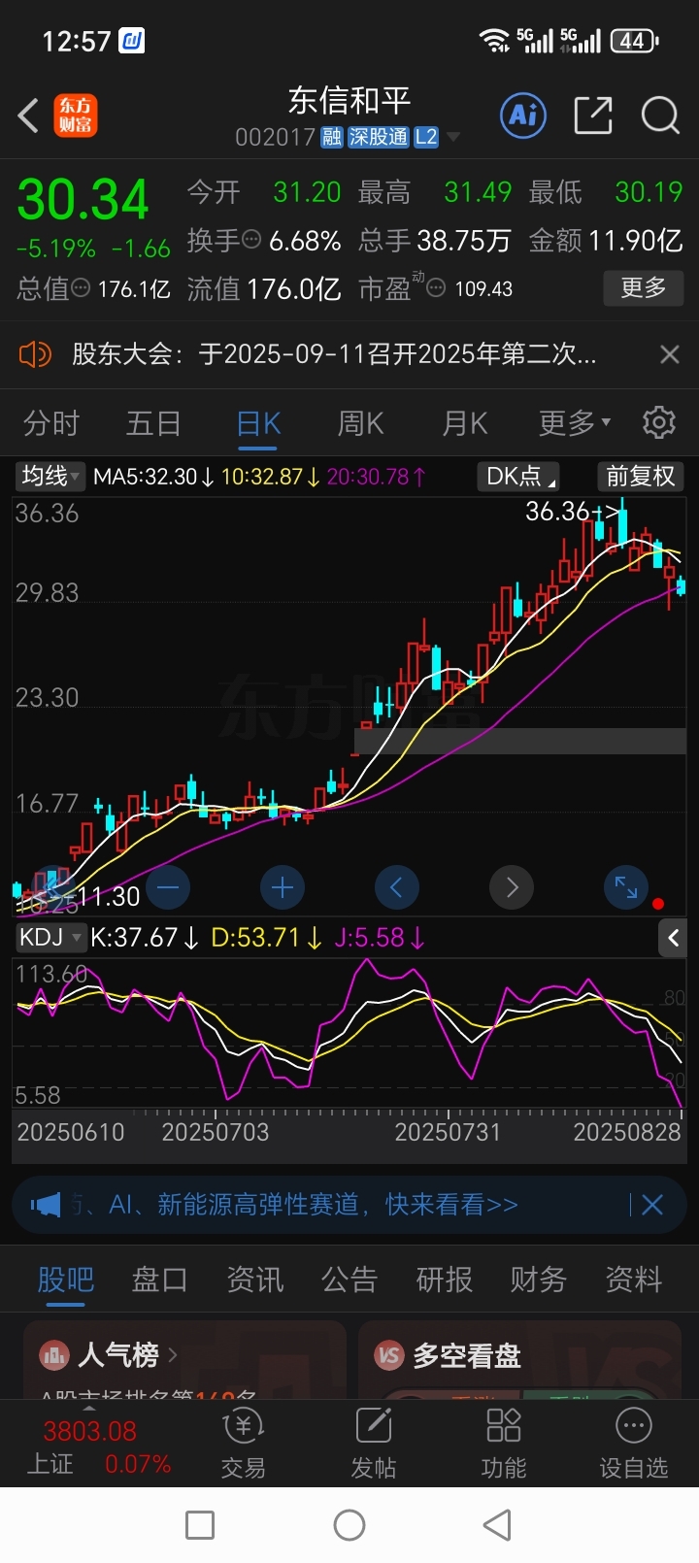Select the 股吧 tab

(x=65, y=1280)
